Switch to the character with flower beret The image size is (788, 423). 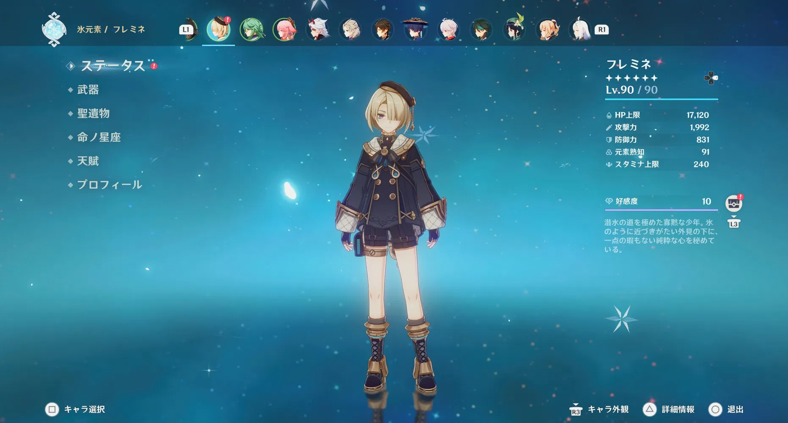point(514,28)
